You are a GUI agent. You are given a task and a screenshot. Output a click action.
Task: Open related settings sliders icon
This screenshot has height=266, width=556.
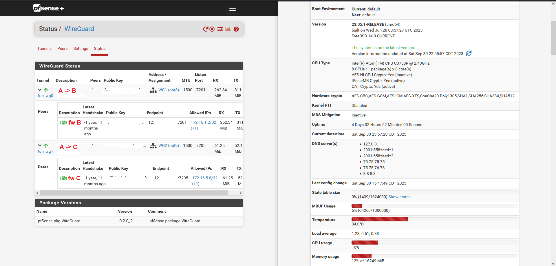pos(220,29)
